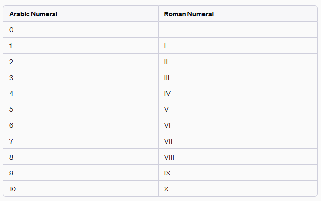Viewport: 321px width, 201px height.
Task: Click the Arabic numeral 1 cell
Action: (x=11, y=46)
